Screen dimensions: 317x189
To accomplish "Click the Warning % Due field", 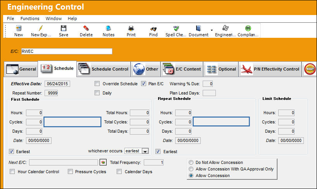I will click(208, 84).
